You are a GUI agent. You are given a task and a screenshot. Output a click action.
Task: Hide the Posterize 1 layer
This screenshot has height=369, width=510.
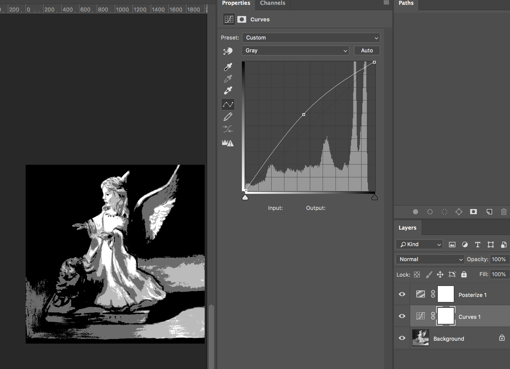(x=402, y=294)
